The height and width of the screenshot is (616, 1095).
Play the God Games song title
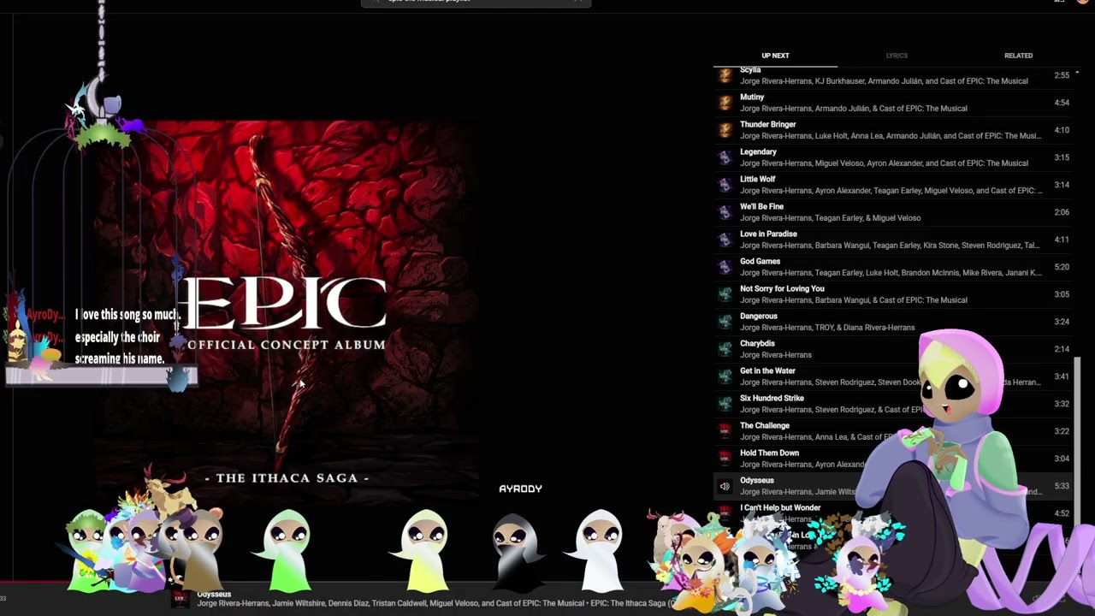point(760,262)
